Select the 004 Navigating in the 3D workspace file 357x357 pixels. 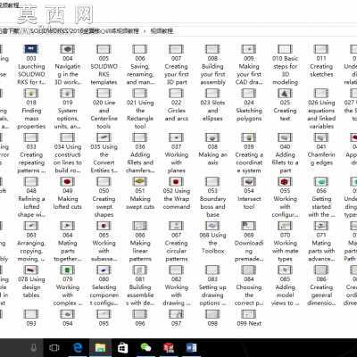[68, 65]
